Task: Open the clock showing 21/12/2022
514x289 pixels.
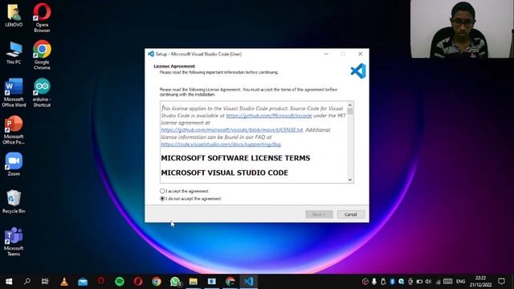Action: pyautogui.click(x=480, y=282)
